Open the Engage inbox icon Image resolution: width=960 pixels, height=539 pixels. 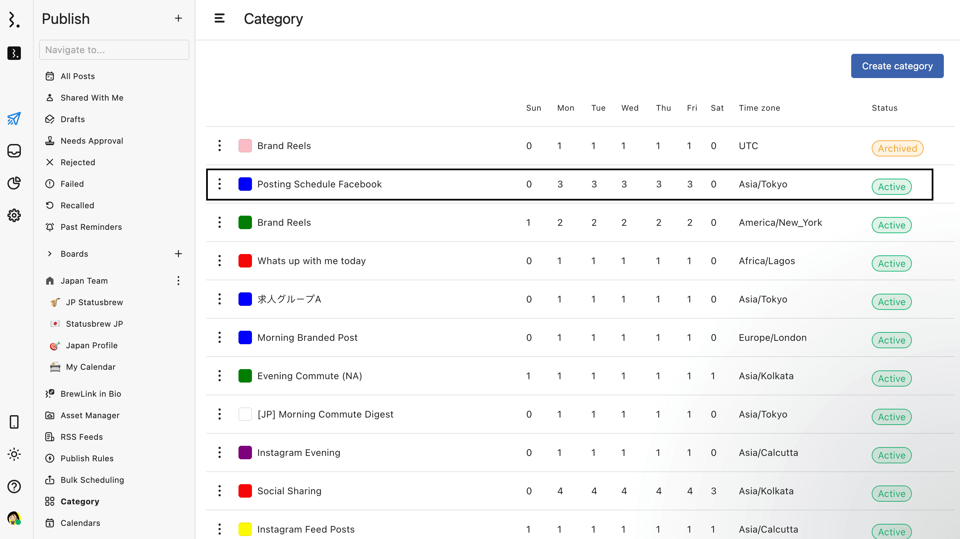[x=14, y=151]
